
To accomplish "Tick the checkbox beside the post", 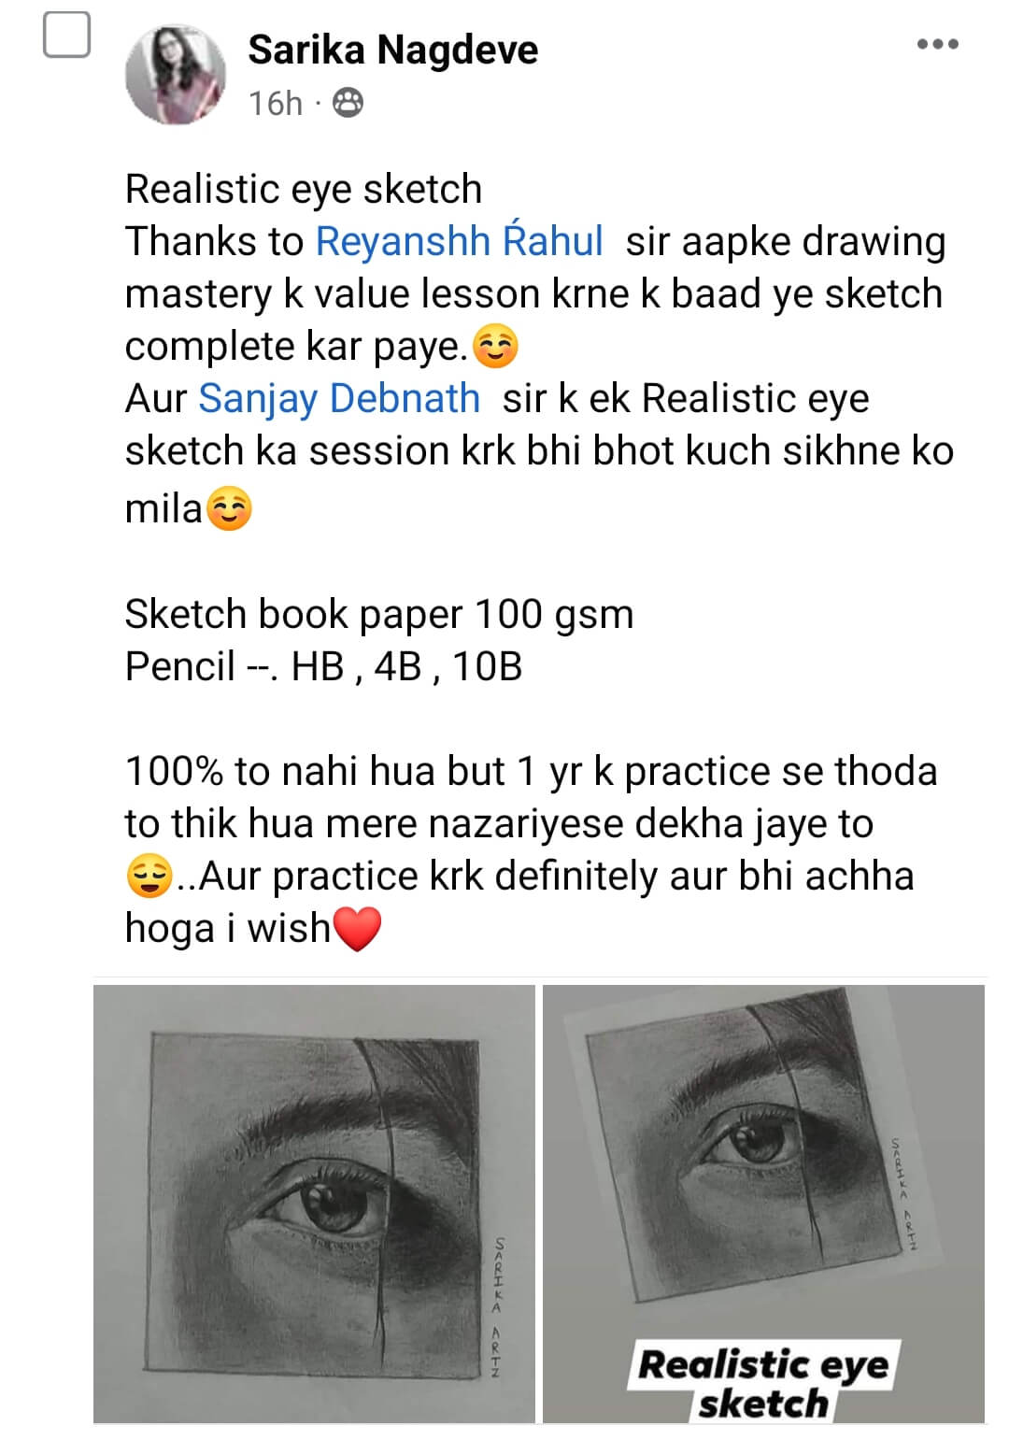I will [67, 36].
